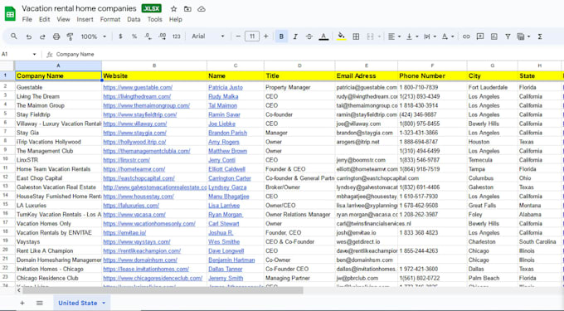Open the File menu
The width and height of the screenshot is (564, 311).
(x=27, y=19)
